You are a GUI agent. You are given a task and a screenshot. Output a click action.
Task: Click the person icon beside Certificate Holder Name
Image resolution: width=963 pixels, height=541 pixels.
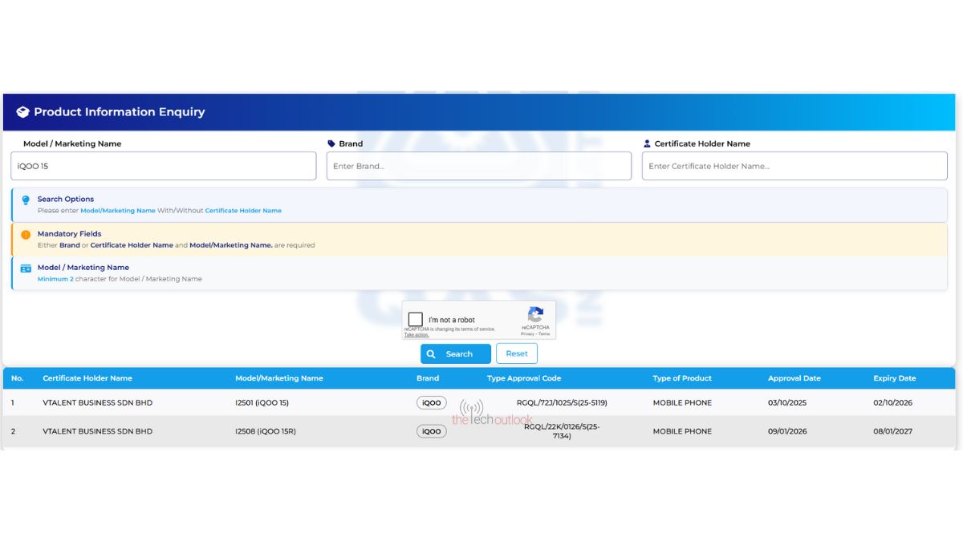coord(648,144)
